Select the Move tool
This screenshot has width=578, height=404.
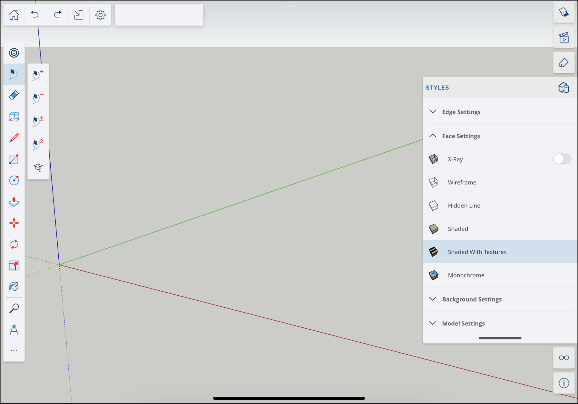(x=14, y=223)
